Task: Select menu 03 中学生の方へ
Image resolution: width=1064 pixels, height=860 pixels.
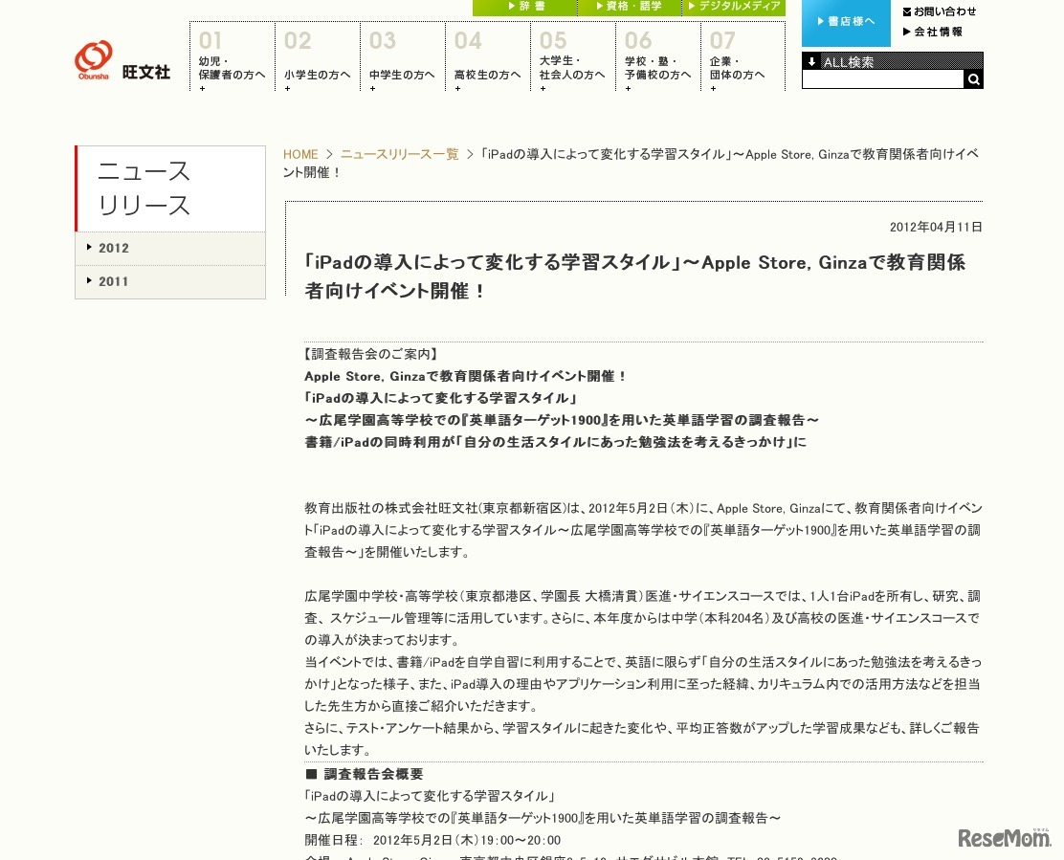Action: click(403, 57)
